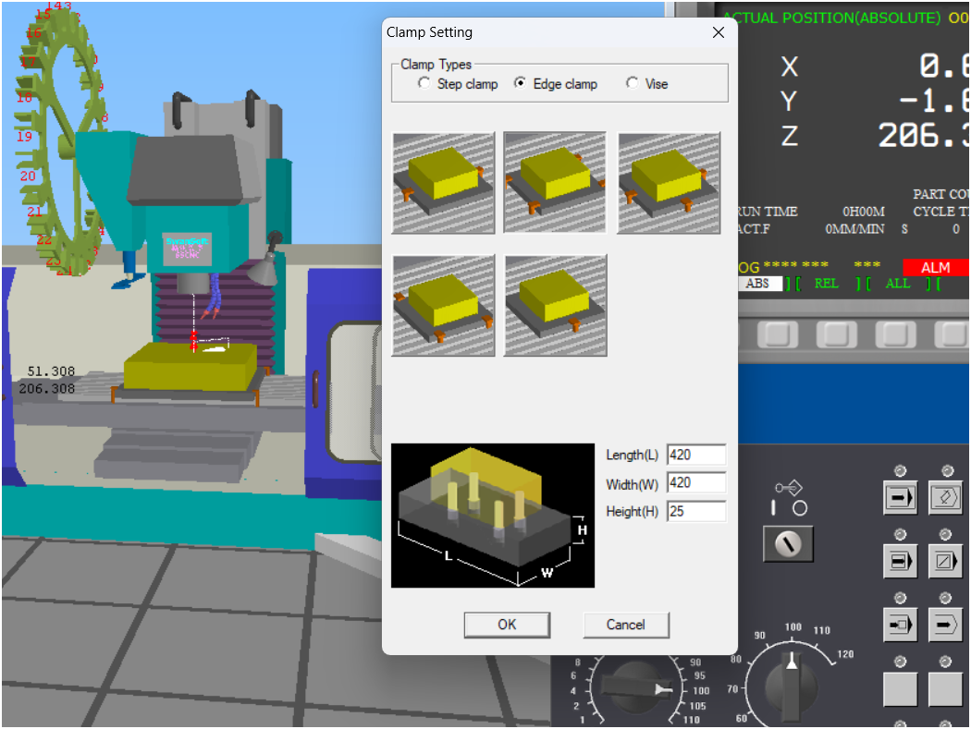Click the 206.308 coordinate text in 3D view
Screen dimensions: 971x729
(46, 389)
